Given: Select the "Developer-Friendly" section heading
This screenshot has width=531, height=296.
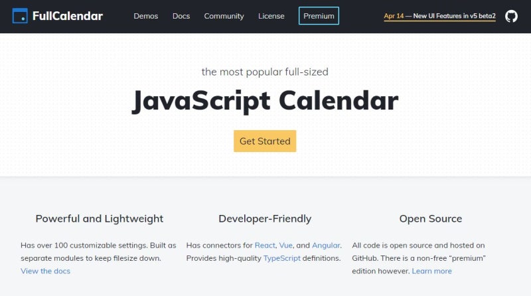Looking at the screenshot, I should pyautogui.click(x=265, y=218).
